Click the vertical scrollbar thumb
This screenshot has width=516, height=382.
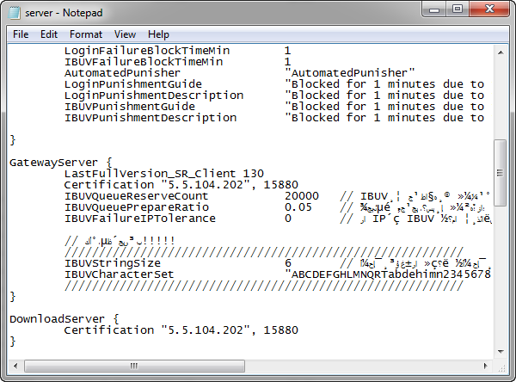tap(501, 172)
